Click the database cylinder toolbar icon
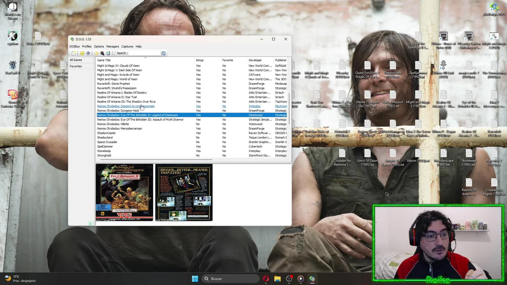The width and height of the screenshot is (507, 285). (108, 53)
